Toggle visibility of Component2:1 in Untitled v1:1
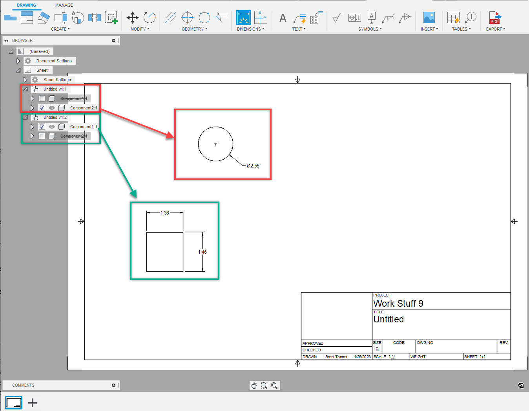529x411 pixels. pyautogui.click(x=51, y=108)
